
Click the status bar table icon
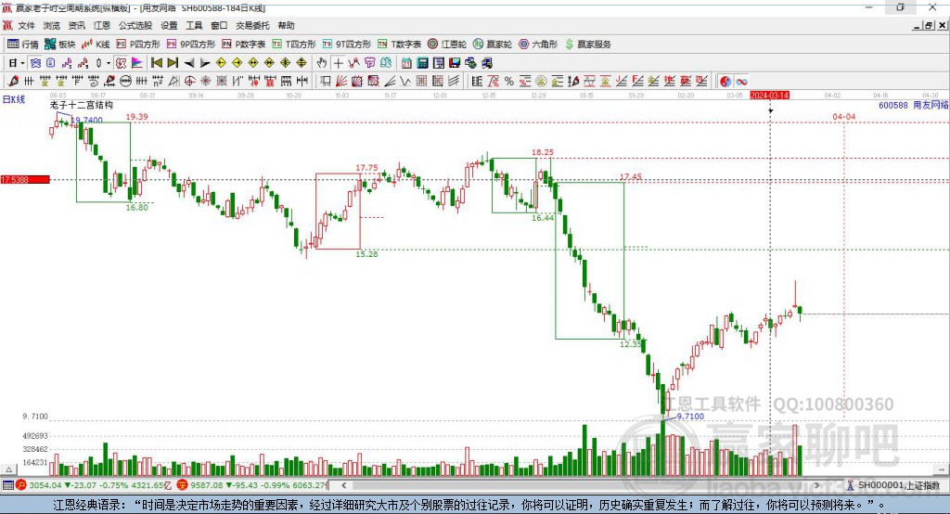pos(7,485)
